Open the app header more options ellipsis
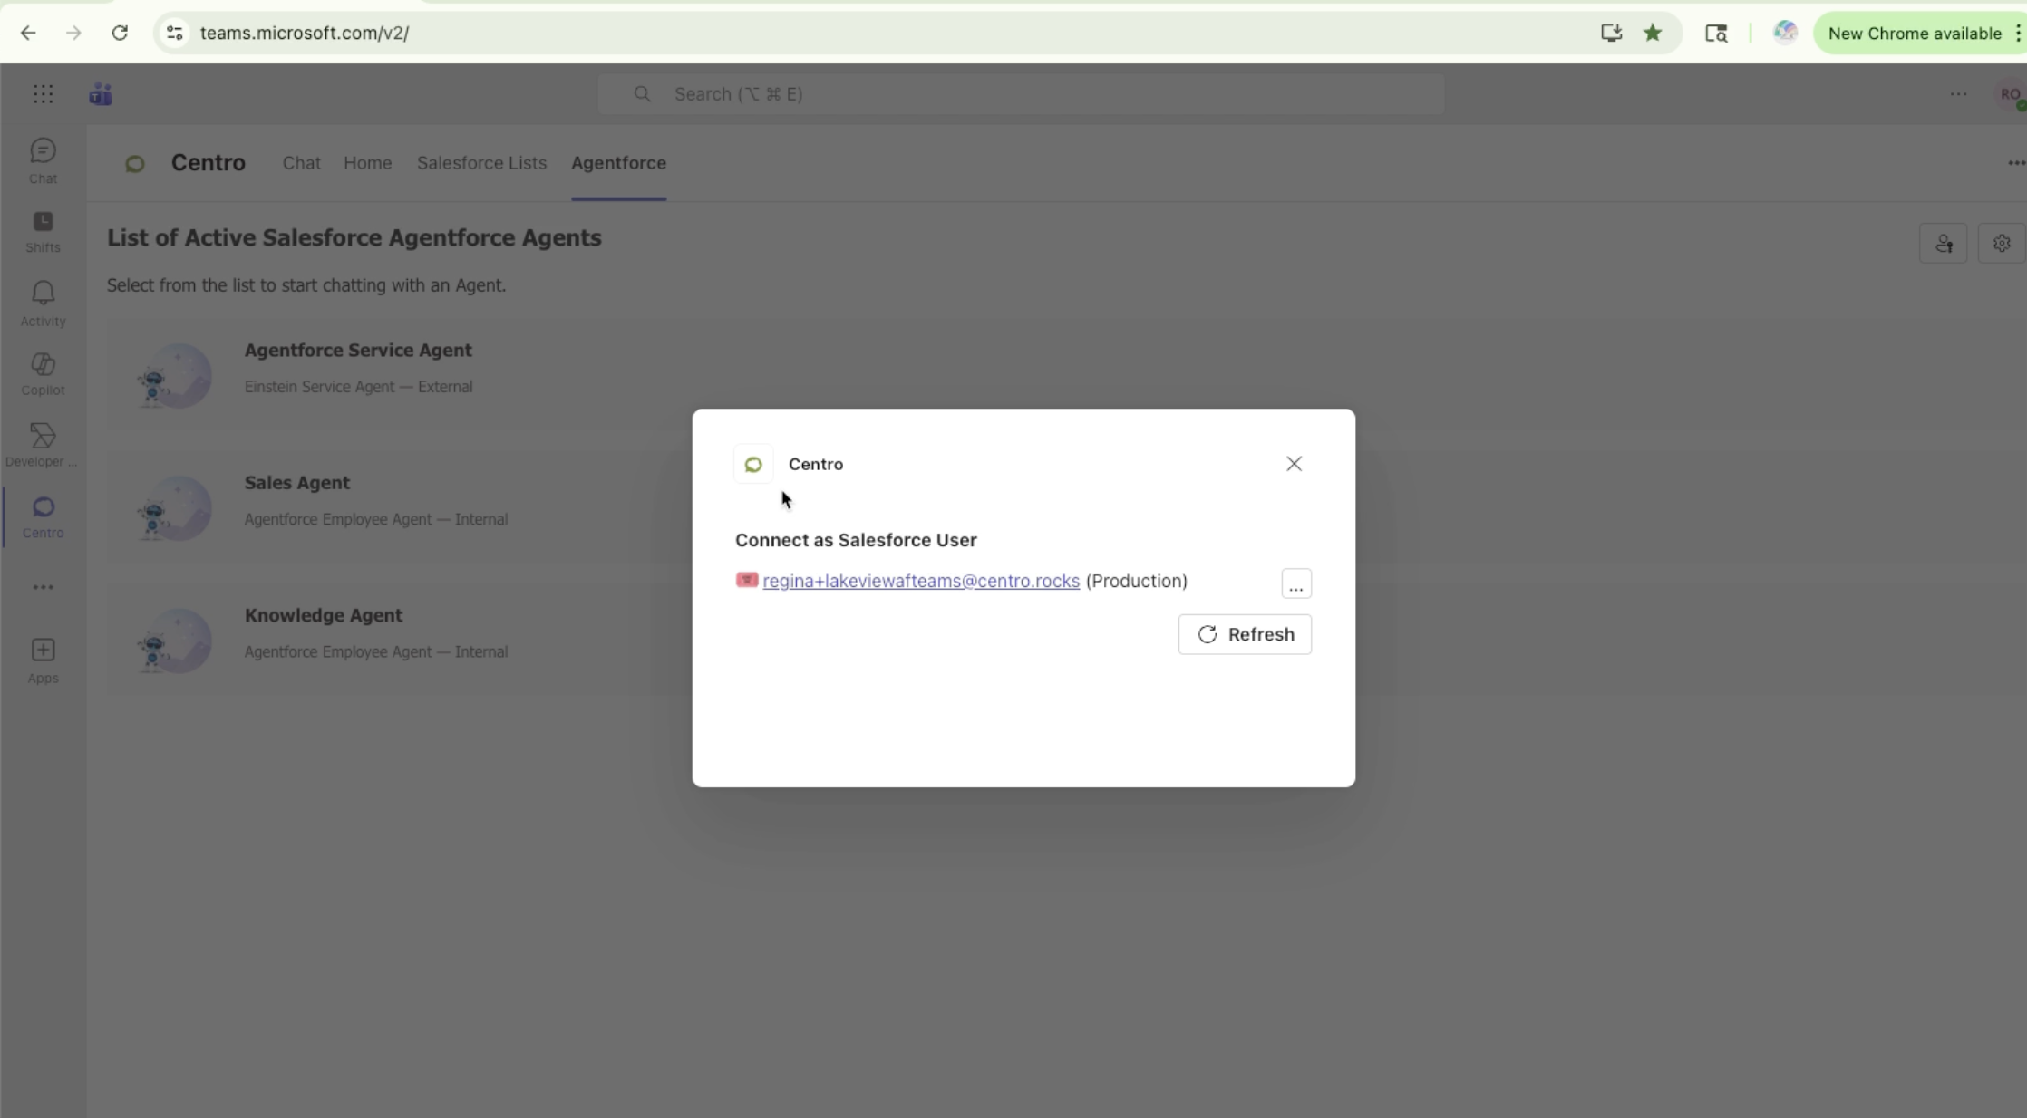2027x1118 pixels. [2015, 163]
